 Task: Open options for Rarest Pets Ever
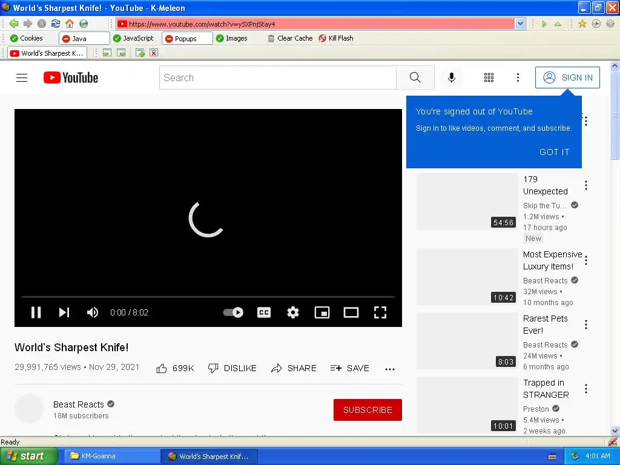tap(586, 325)
